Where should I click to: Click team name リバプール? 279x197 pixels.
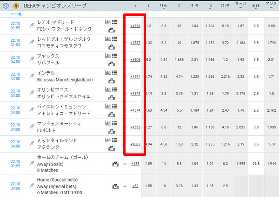48,63
